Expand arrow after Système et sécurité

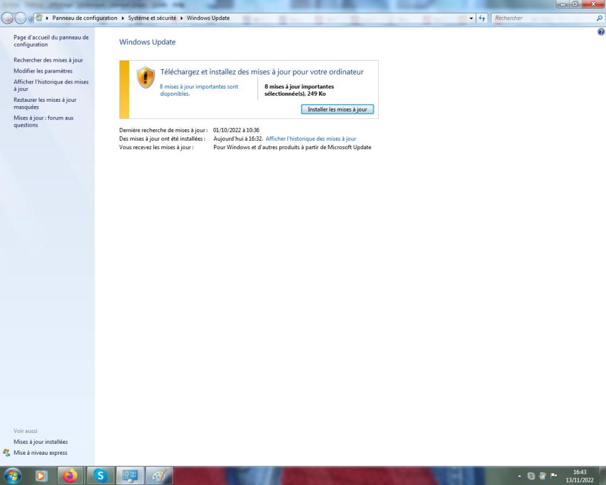tap(182, 18)
